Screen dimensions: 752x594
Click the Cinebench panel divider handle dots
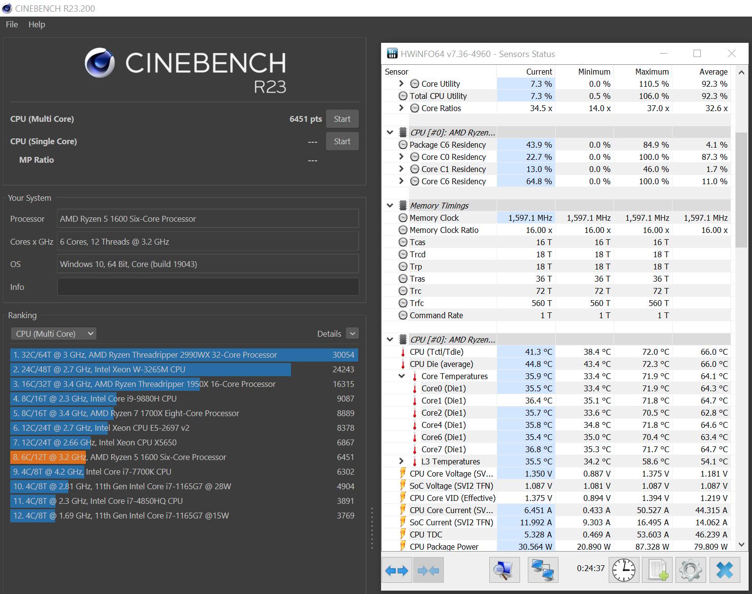tap(372, 529)
